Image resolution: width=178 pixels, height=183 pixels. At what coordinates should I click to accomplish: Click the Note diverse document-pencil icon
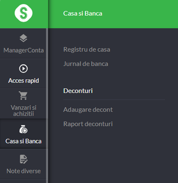tap(24, 159)
